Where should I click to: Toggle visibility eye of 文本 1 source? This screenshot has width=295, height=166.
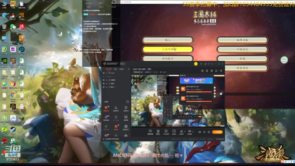(104, 73)
